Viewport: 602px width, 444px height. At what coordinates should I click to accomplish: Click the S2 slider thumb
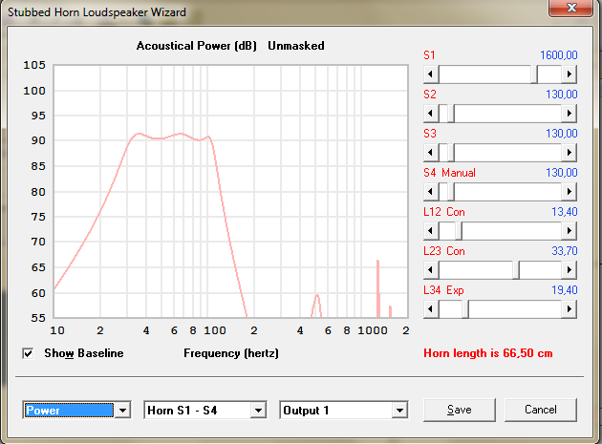tap(451, 114)
